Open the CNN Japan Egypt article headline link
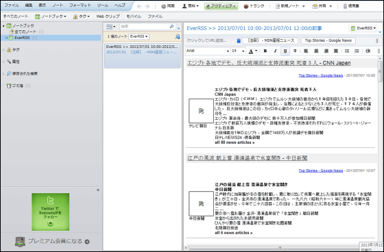This screenshot has height=252, width=384. point(269,63)
